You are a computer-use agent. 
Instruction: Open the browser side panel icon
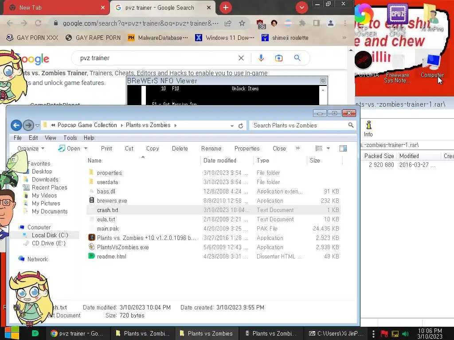coord(317,23)
